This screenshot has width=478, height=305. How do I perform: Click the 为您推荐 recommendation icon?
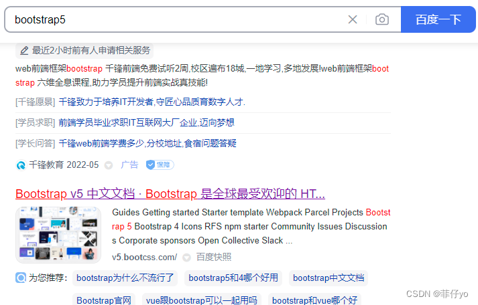(x=21, y=278)
